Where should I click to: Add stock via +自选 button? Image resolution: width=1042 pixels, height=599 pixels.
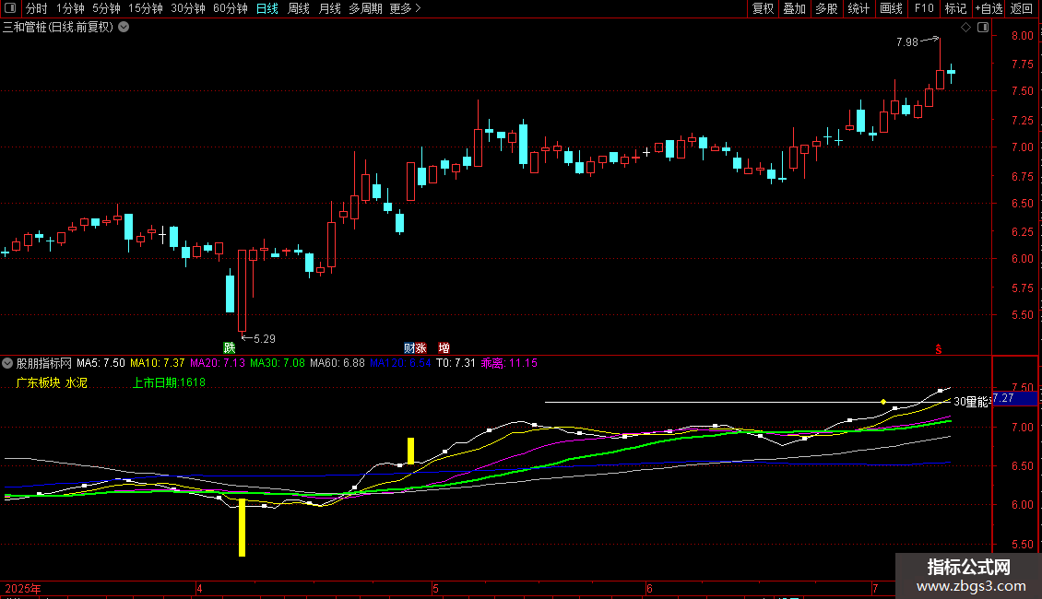989,8
